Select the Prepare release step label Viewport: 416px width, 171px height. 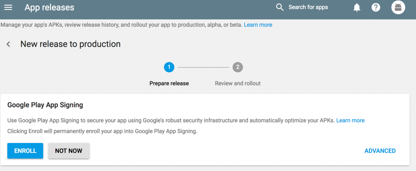[x=169, y=83]
